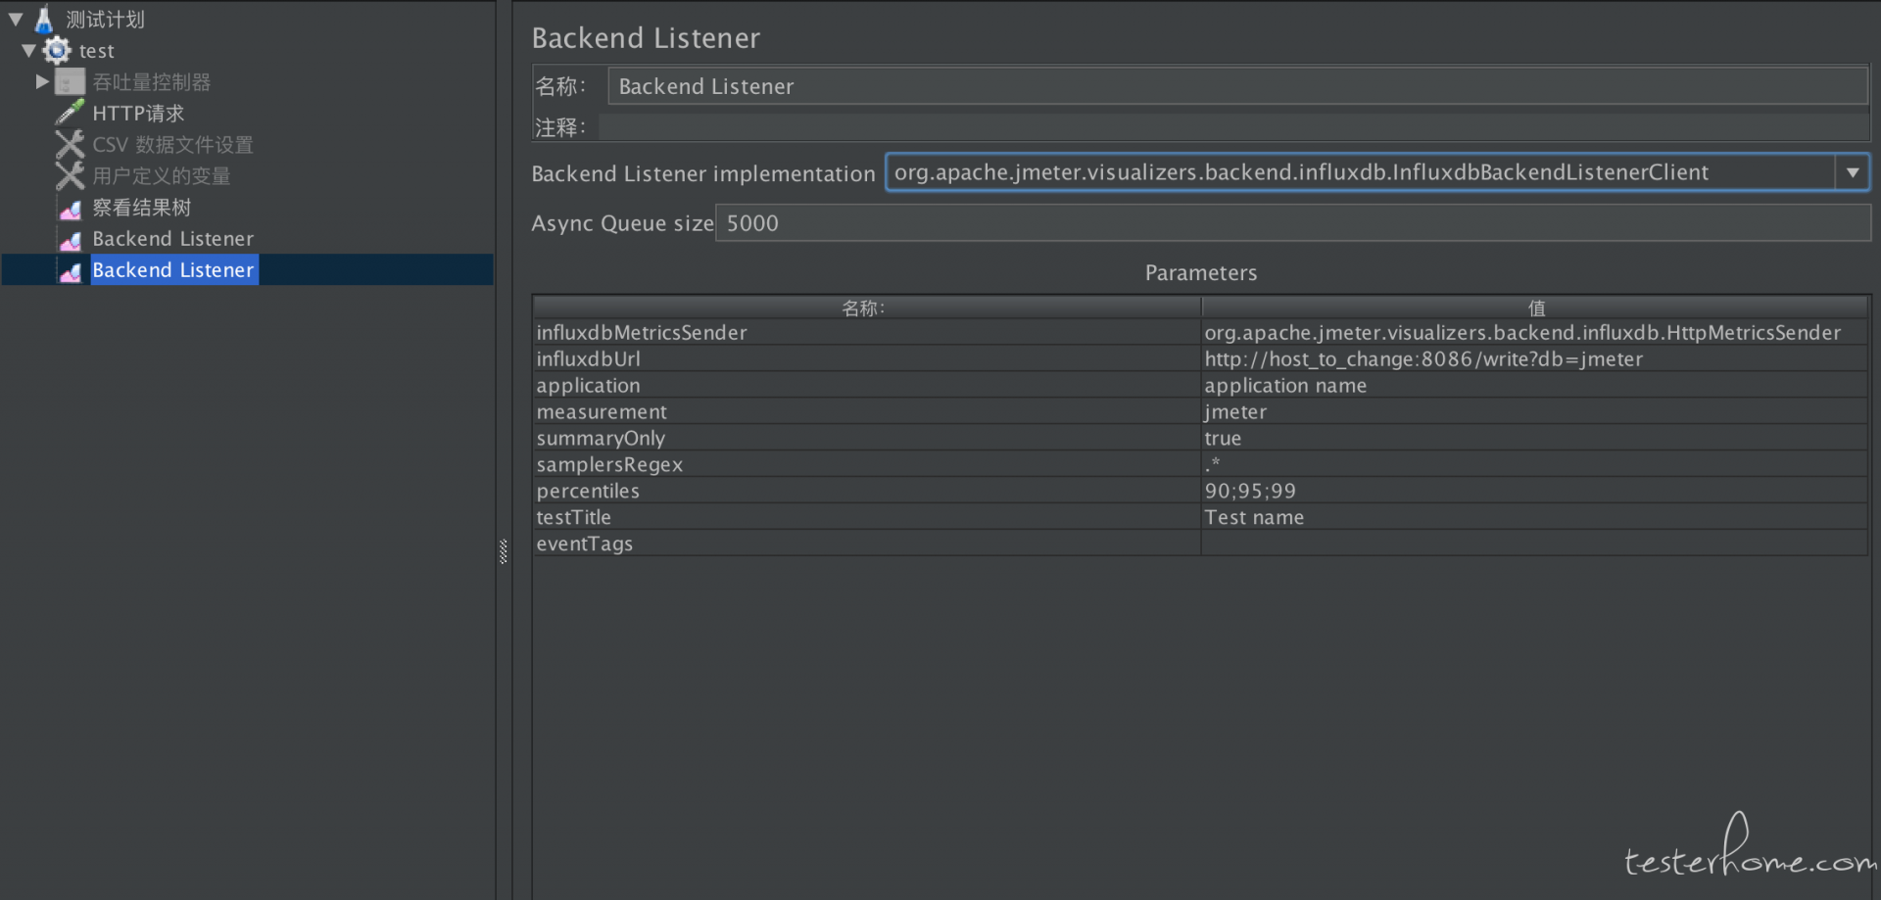
Task: Click the HTTP请求 sampler pipette icon
Action: (x=70, y=113)
